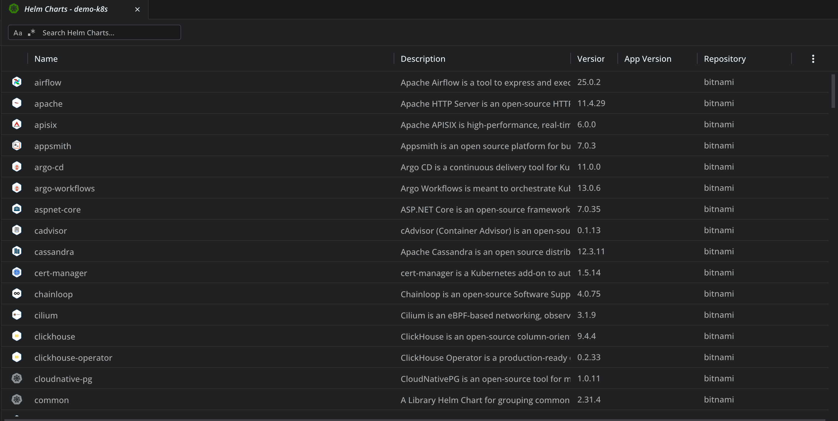Select the Helm Charts - demo-k8s tab
This screenshot has height=421, width=838.
tap(66, 9)
